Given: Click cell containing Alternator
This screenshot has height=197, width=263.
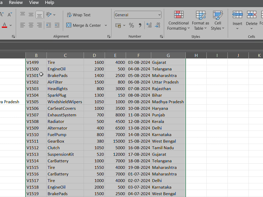Looking at the screenshot, I should tap(65, 128).
